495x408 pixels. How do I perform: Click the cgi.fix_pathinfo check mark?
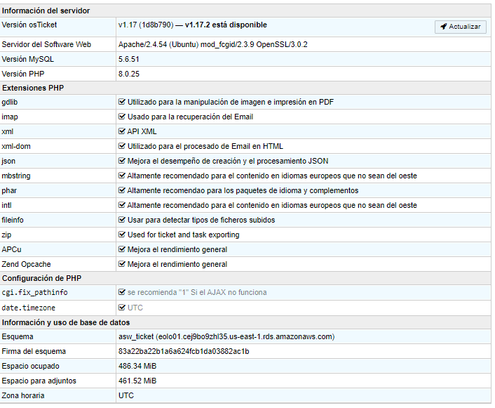(x=122, y=292)
